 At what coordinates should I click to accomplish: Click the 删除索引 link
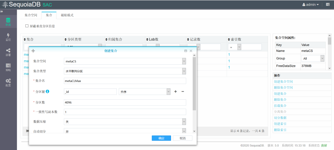(x=280, y=130)
